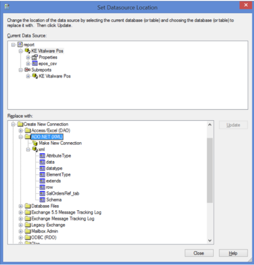Collapse the xml connection node
254x265 pixels.
click(x=28, y=149)
